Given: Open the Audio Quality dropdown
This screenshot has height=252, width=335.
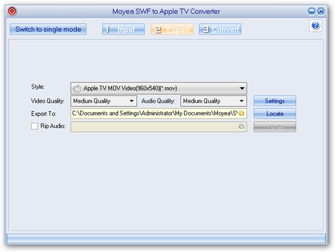Looking at the screenshot, I should 214,101.
